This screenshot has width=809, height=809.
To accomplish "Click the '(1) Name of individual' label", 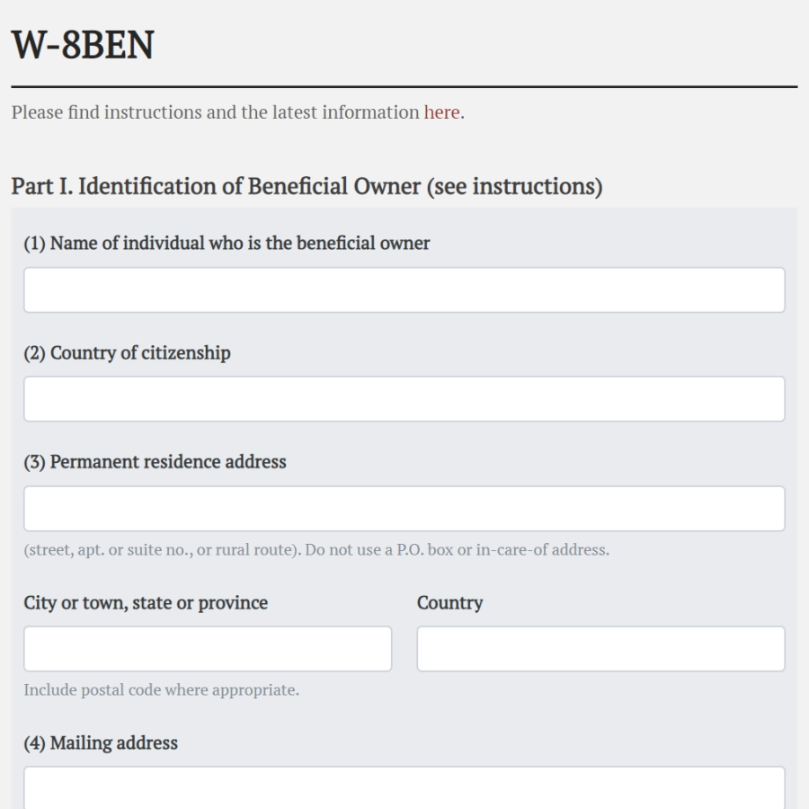I will (227, 243).
